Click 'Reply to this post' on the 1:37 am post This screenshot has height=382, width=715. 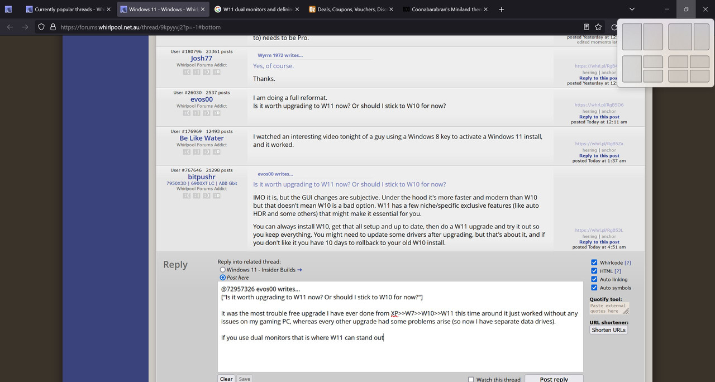[x=599, y=156]
